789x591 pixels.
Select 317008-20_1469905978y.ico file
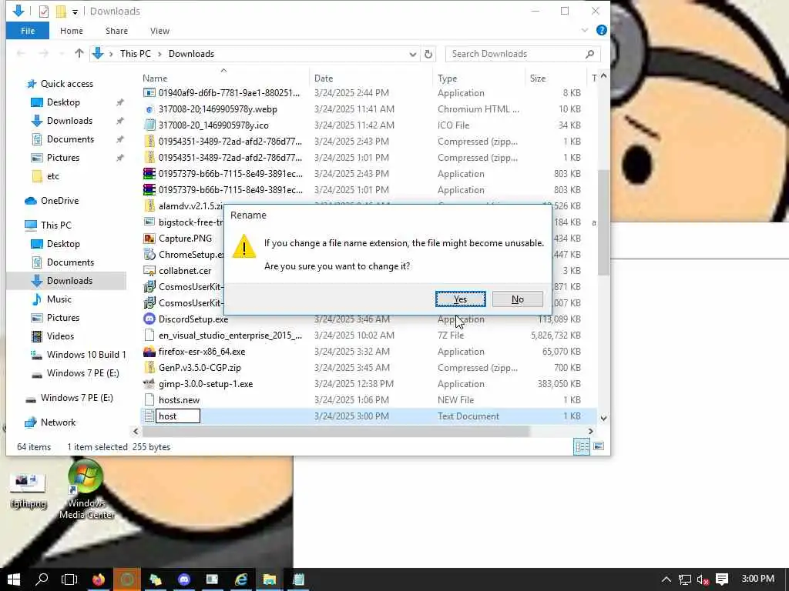[213, 125]
